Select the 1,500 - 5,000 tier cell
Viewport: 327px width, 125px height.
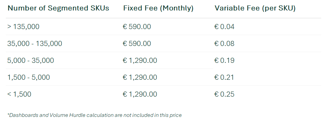(28, 77)
